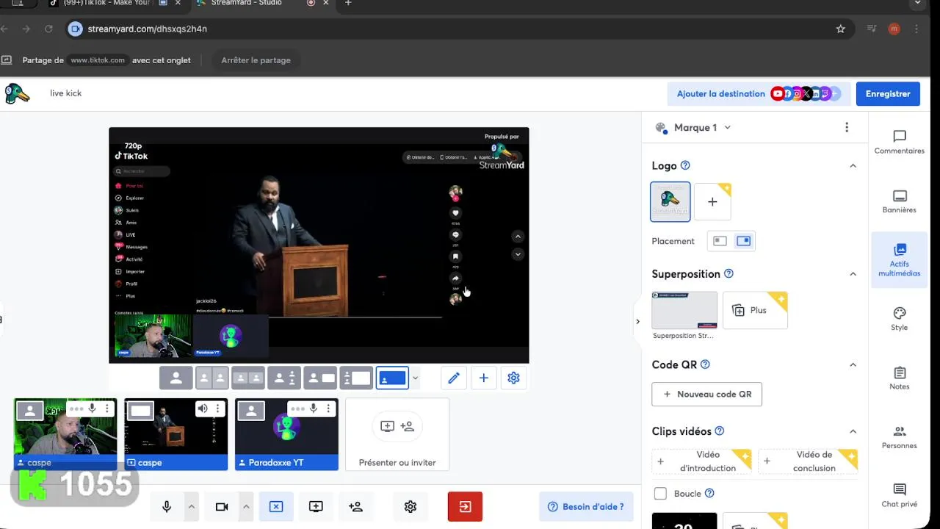Open brand three-dot options menu
The height and width of the screenshot is (529, 940).
[847, 128]
